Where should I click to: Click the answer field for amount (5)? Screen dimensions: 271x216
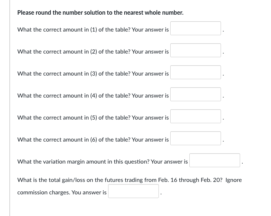(x=196, y=116)
